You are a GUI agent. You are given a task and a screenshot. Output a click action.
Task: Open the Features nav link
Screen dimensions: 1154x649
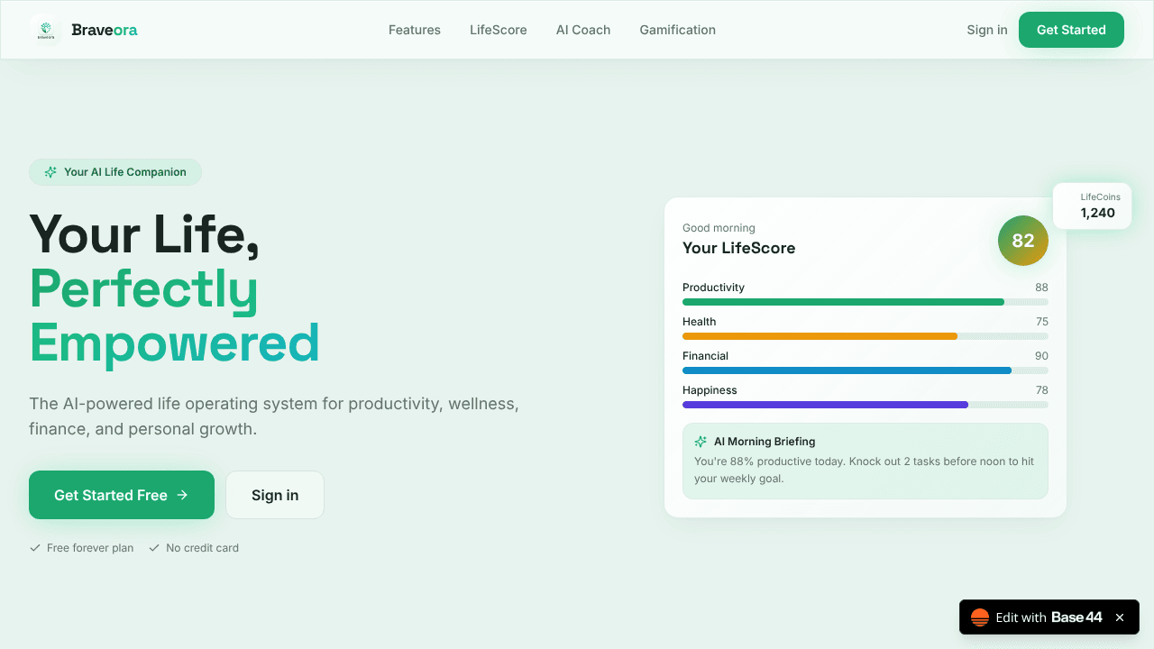coord(415,30)
